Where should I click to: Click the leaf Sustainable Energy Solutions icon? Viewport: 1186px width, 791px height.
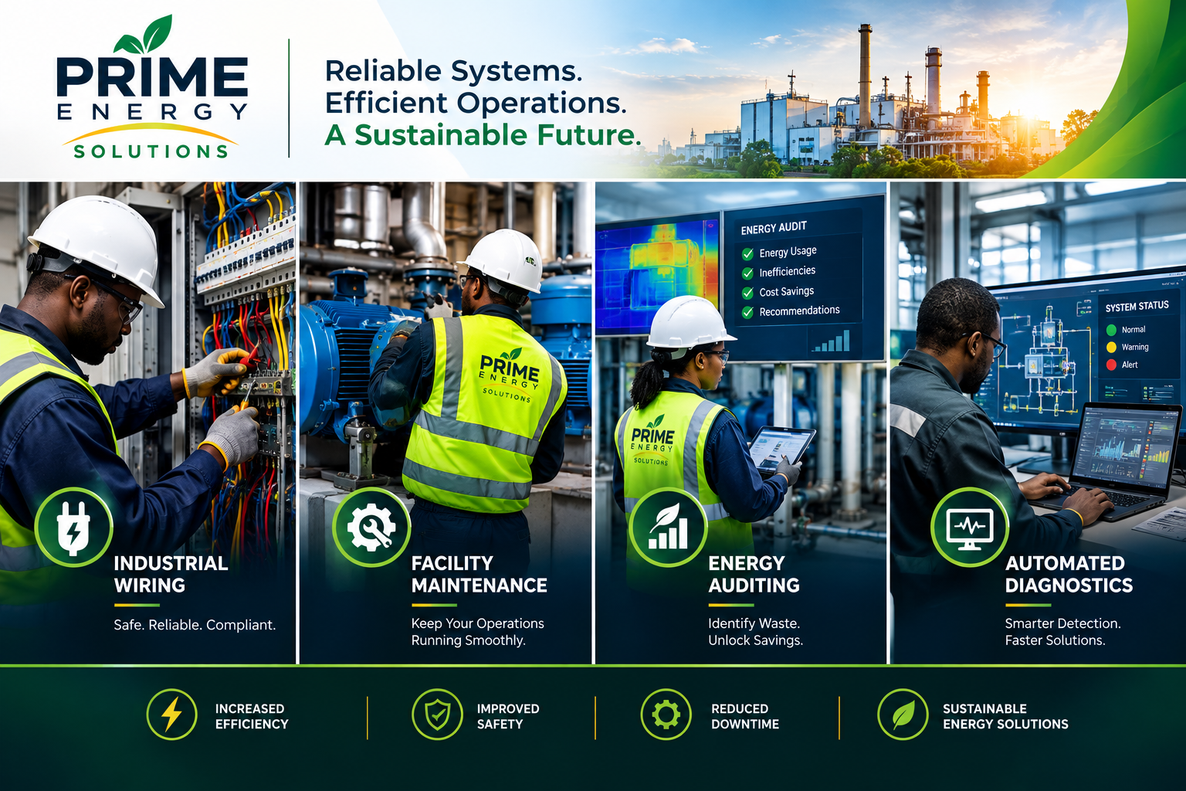click(x=903, y=715)
